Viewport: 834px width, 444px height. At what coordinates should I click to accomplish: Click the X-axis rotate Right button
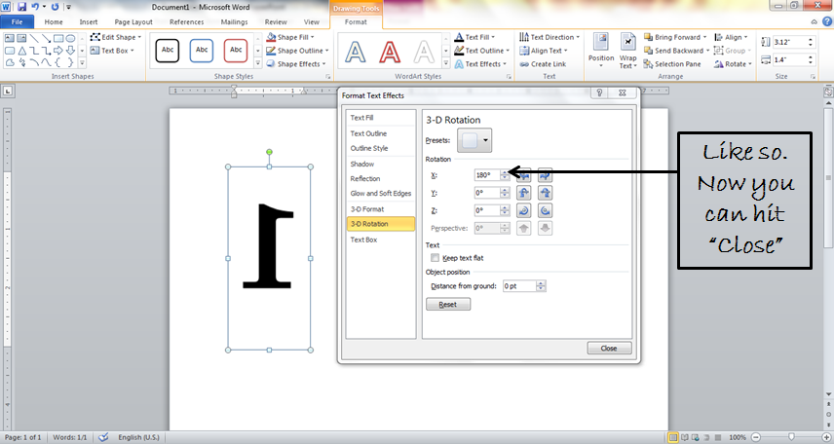click(545, 175)
